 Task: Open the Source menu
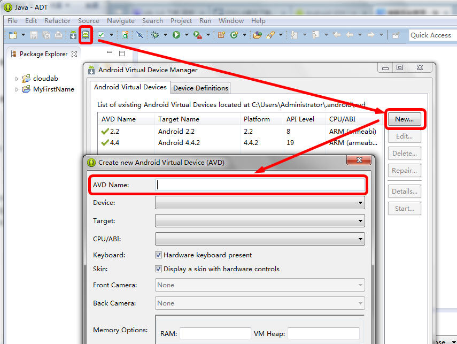pos(89,21)
